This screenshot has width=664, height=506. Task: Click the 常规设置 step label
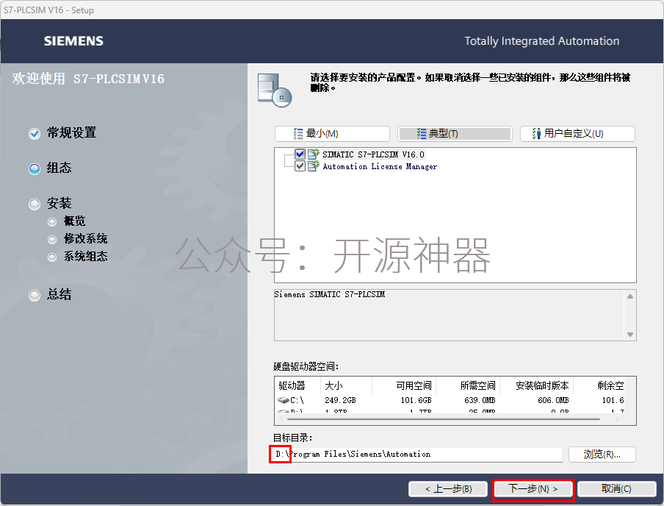click(71, 133)
